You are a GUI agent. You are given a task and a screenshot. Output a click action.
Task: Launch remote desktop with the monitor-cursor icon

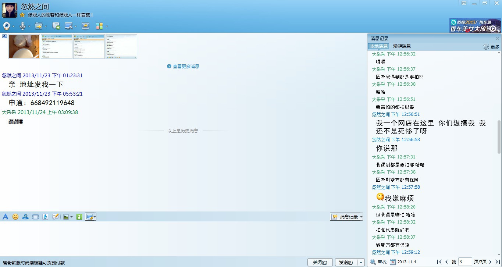point(68,26)
